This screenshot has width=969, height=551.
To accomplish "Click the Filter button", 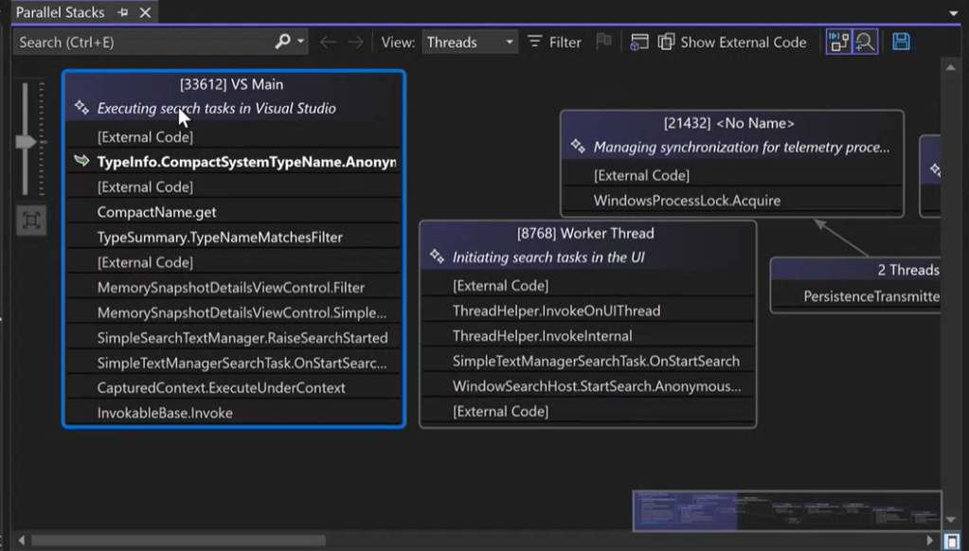I will click(555, 42).
